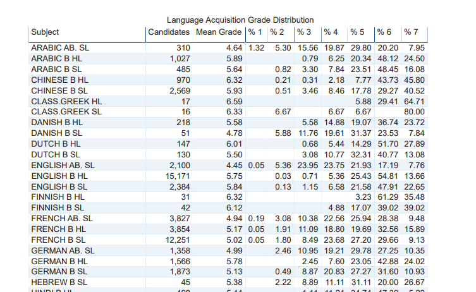
Task: Select the 80.00 value in CLASS.GREEK SL row
Action: (x=415, y=112)
